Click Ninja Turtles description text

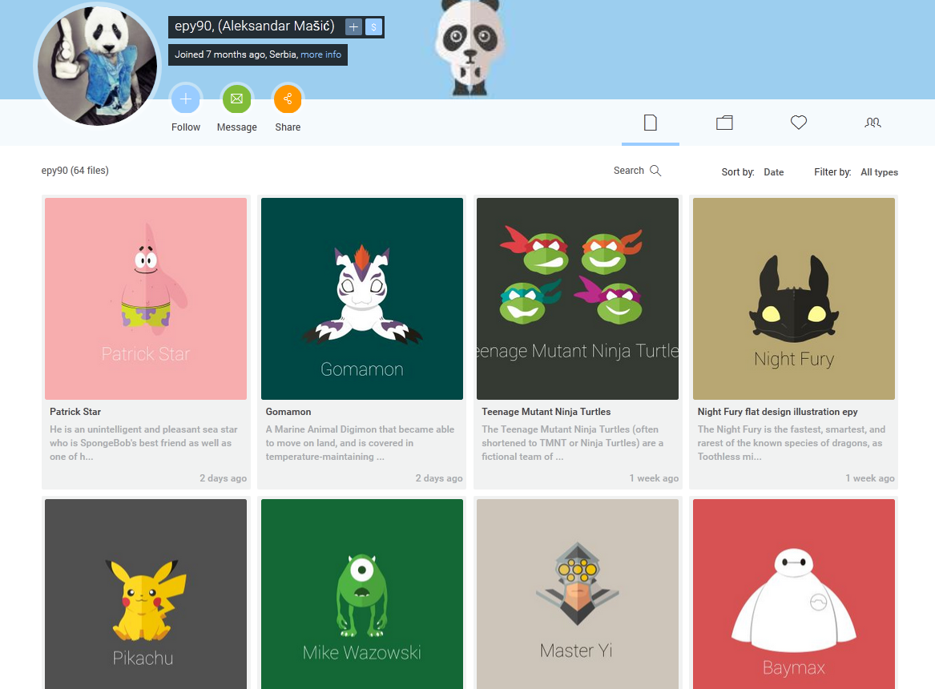[x=572, y=443]
